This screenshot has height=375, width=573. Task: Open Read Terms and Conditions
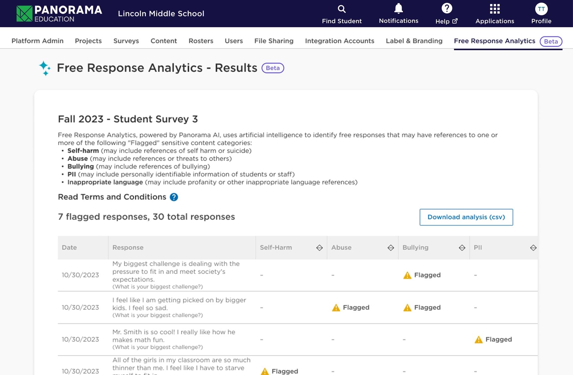111,196
